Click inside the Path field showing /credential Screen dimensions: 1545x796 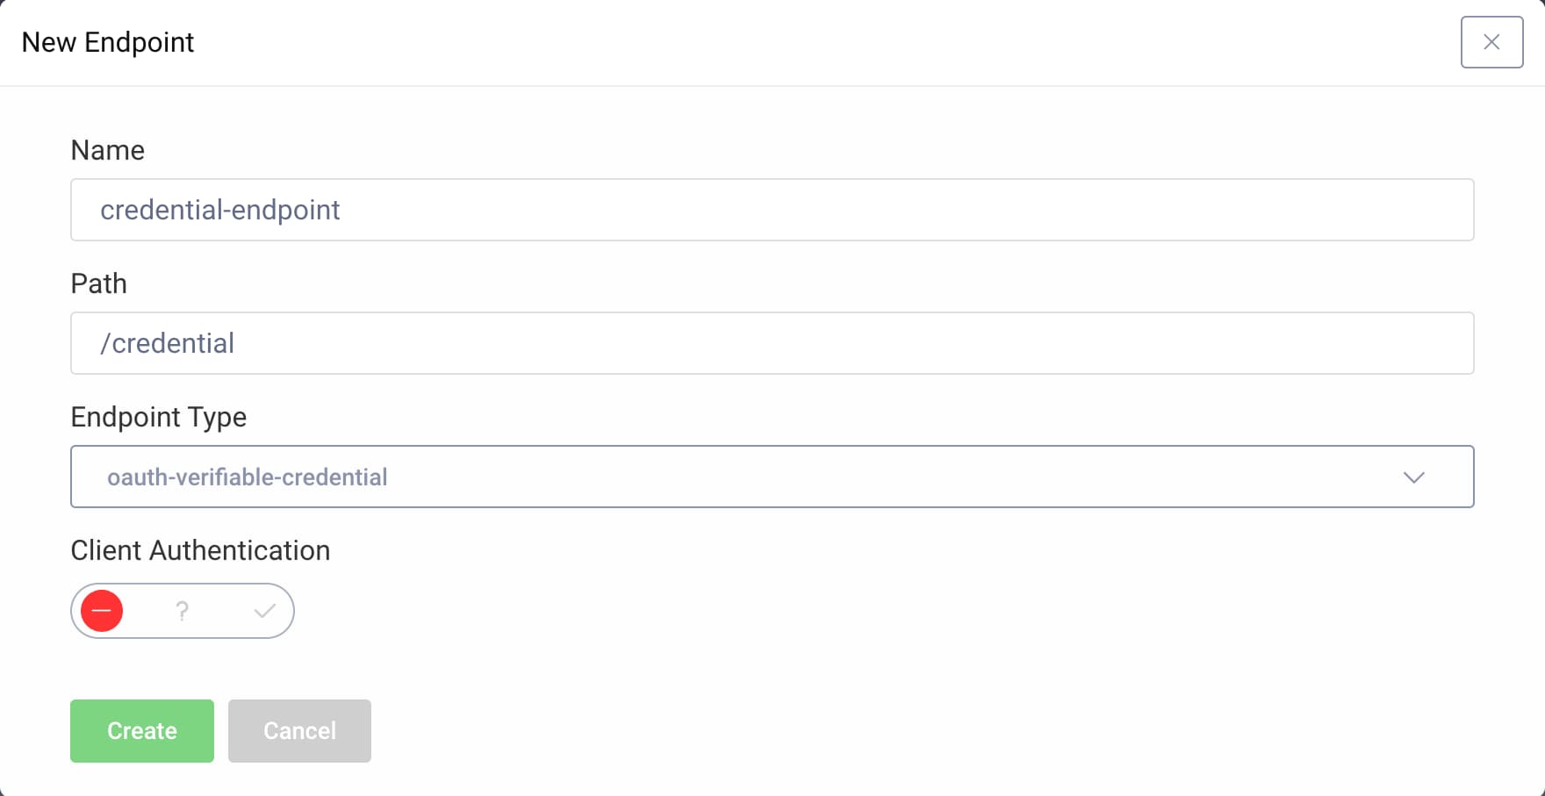click(772, 343)
